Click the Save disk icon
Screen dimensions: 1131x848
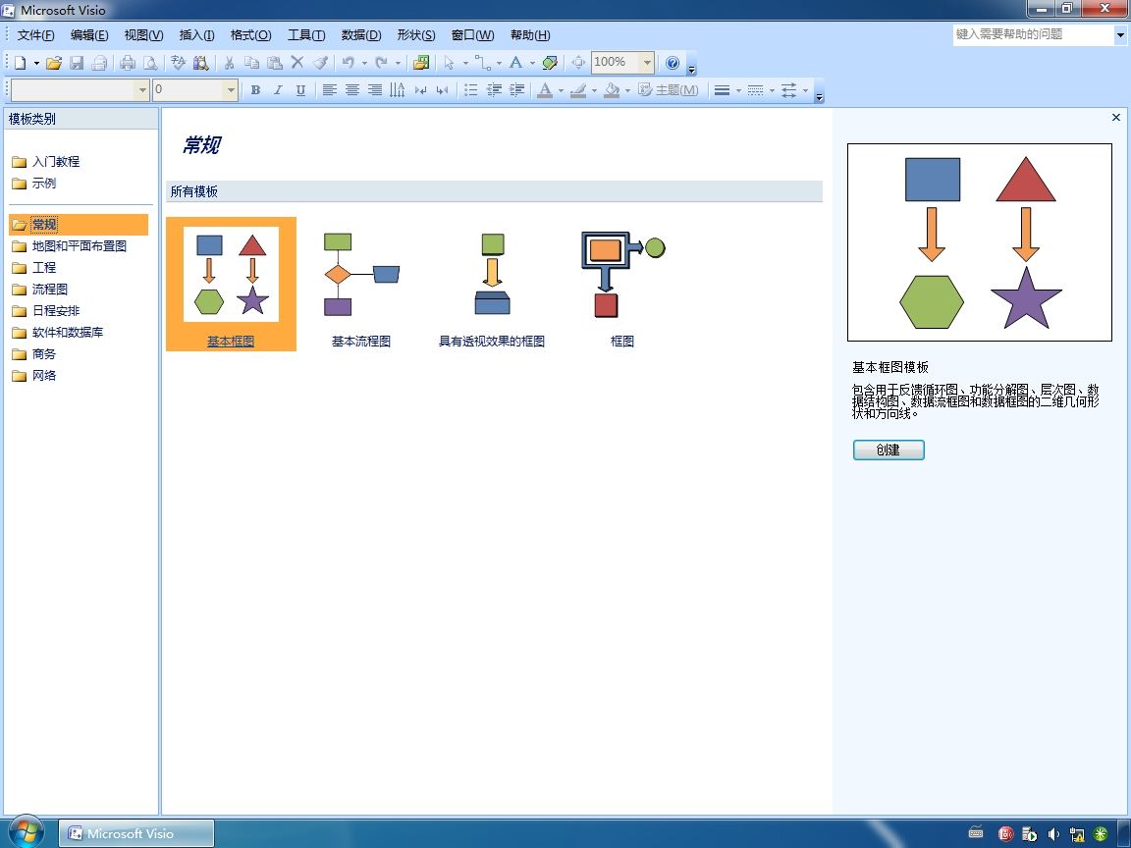tap(77, 63)
